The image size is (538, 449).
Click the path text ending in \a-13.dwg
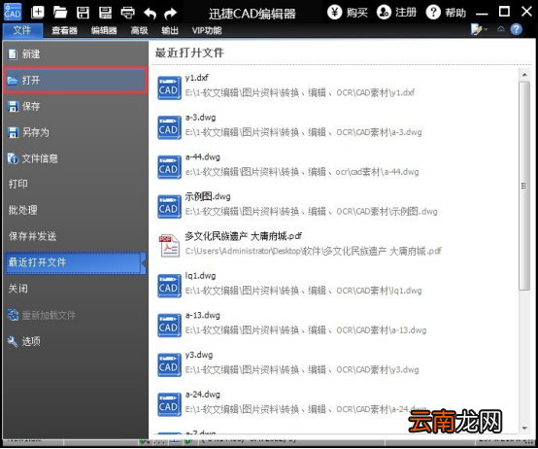coord(306,330)
